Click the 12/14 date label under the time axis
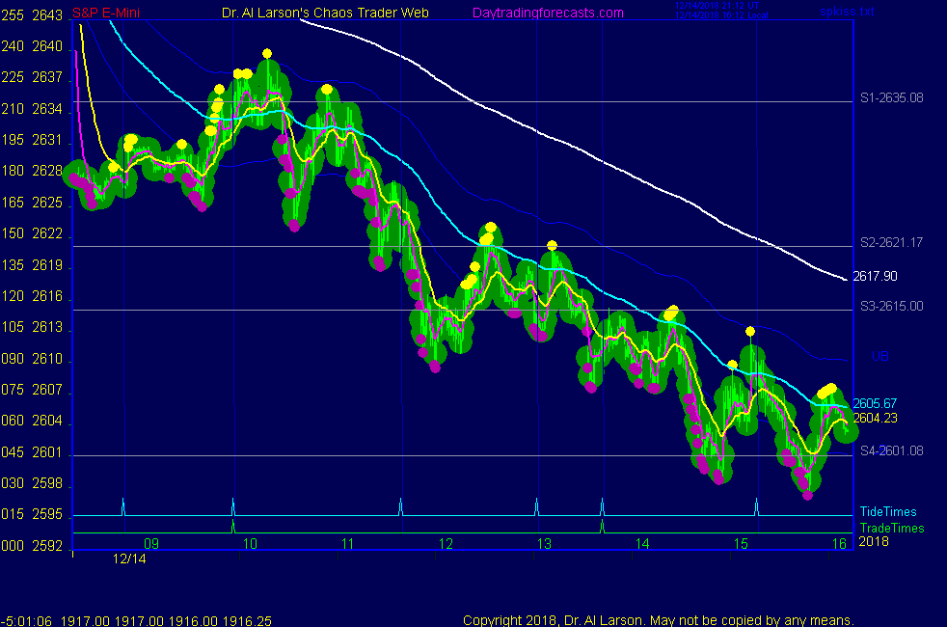947x627 pixels. [129, 559]
